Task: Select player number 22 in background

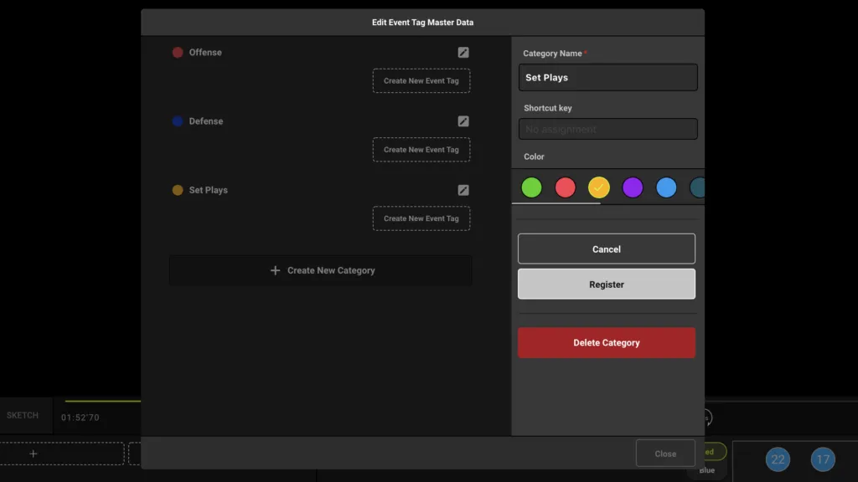Action: coord(778,459)
